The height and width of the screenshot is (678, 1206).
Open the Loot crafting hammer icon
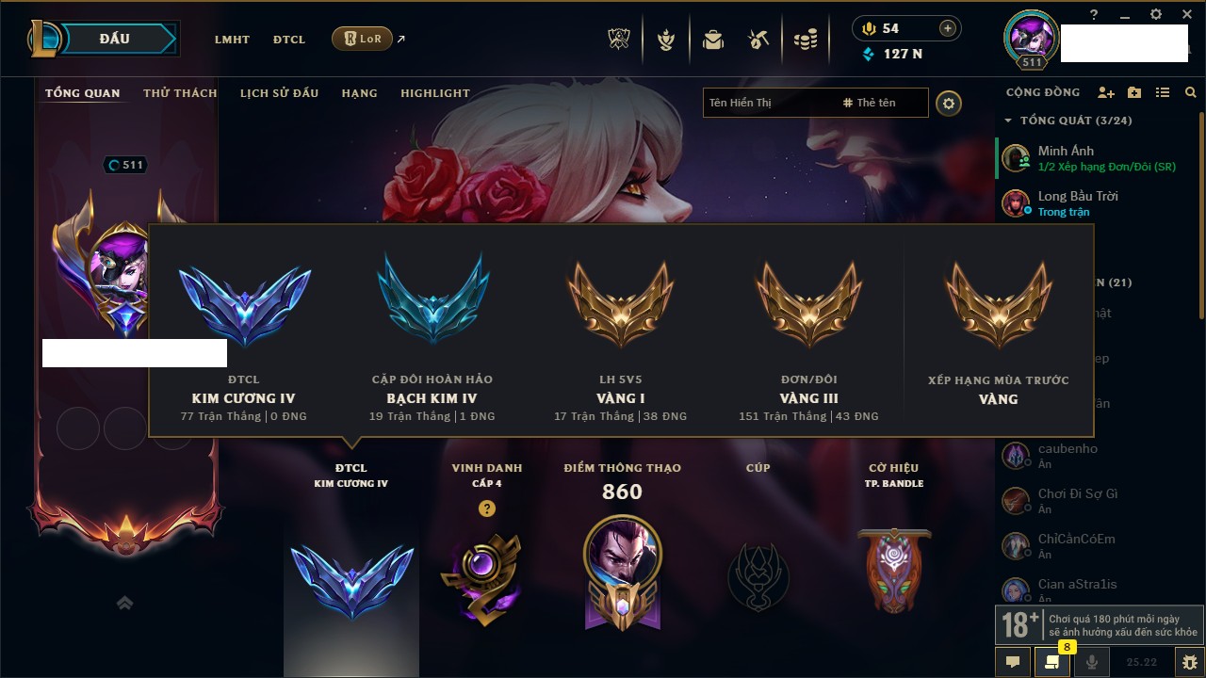tap(758, 40)
